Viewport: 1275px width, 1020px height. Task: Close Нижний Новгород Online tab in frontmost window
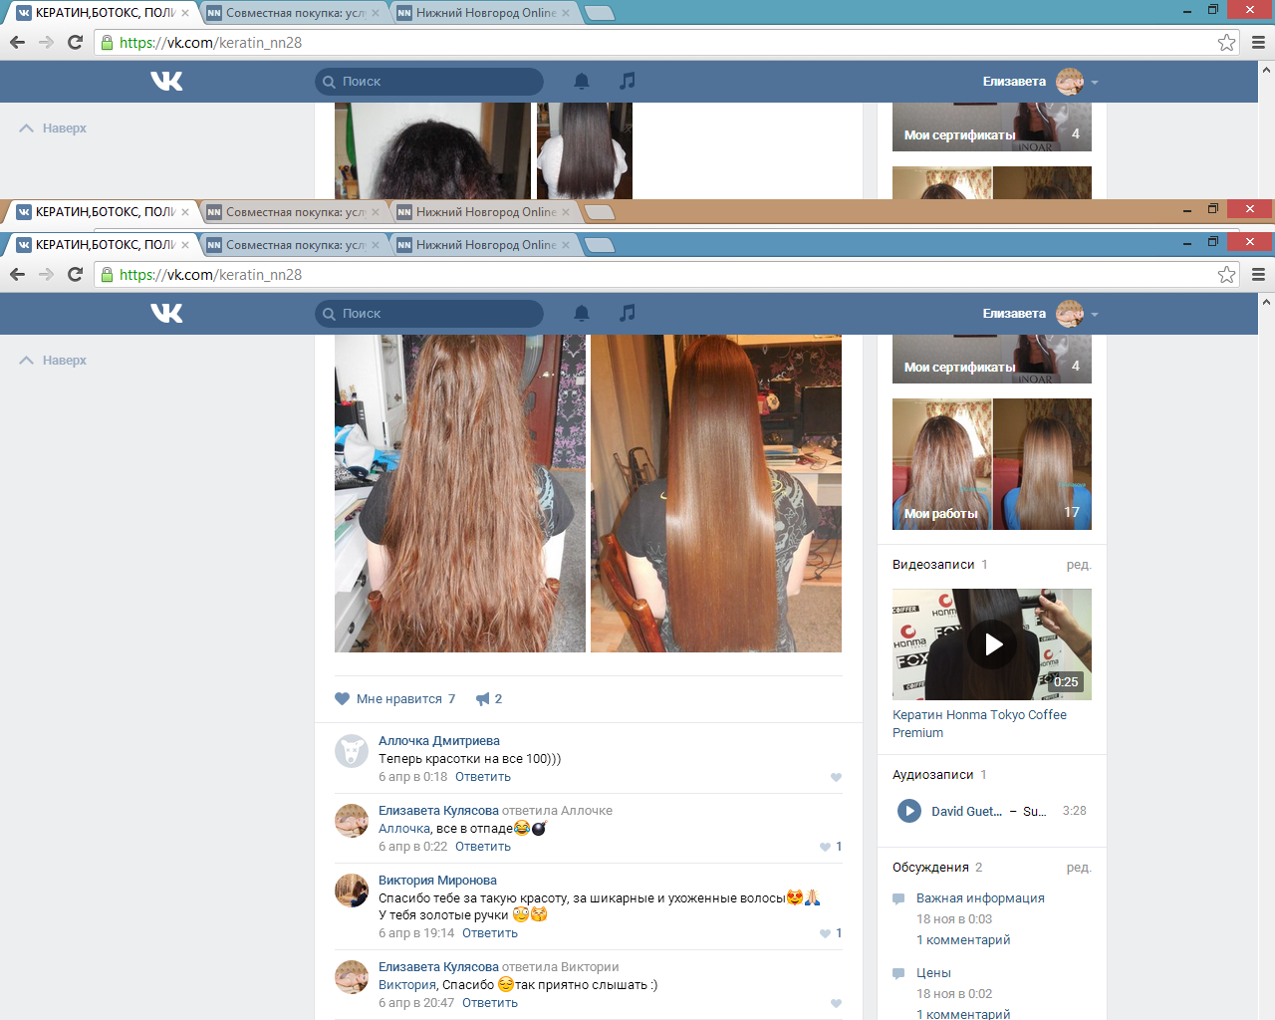[566, 245]
